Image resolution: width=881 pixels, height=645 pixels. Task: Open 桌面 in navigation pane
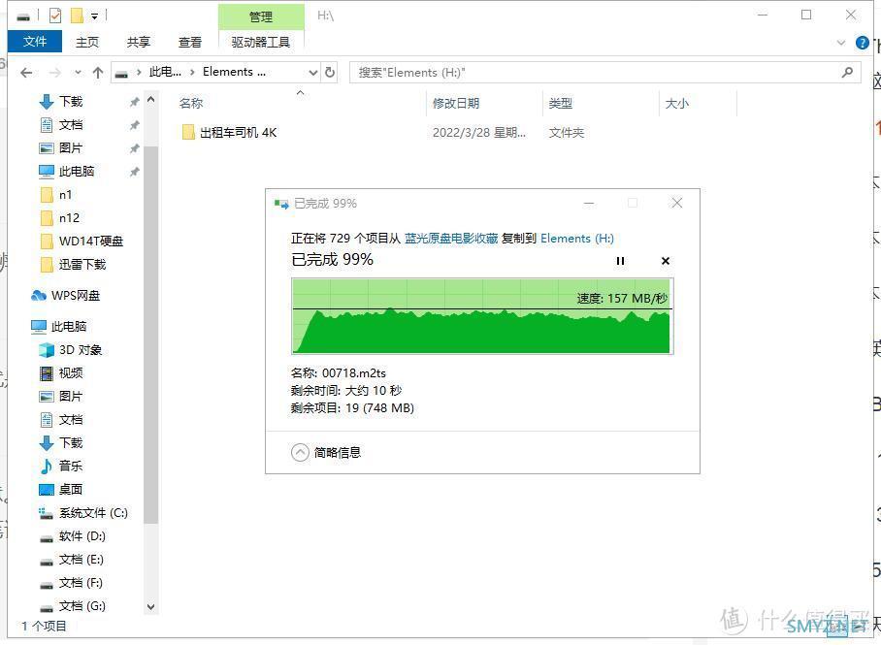pos(71,490)
